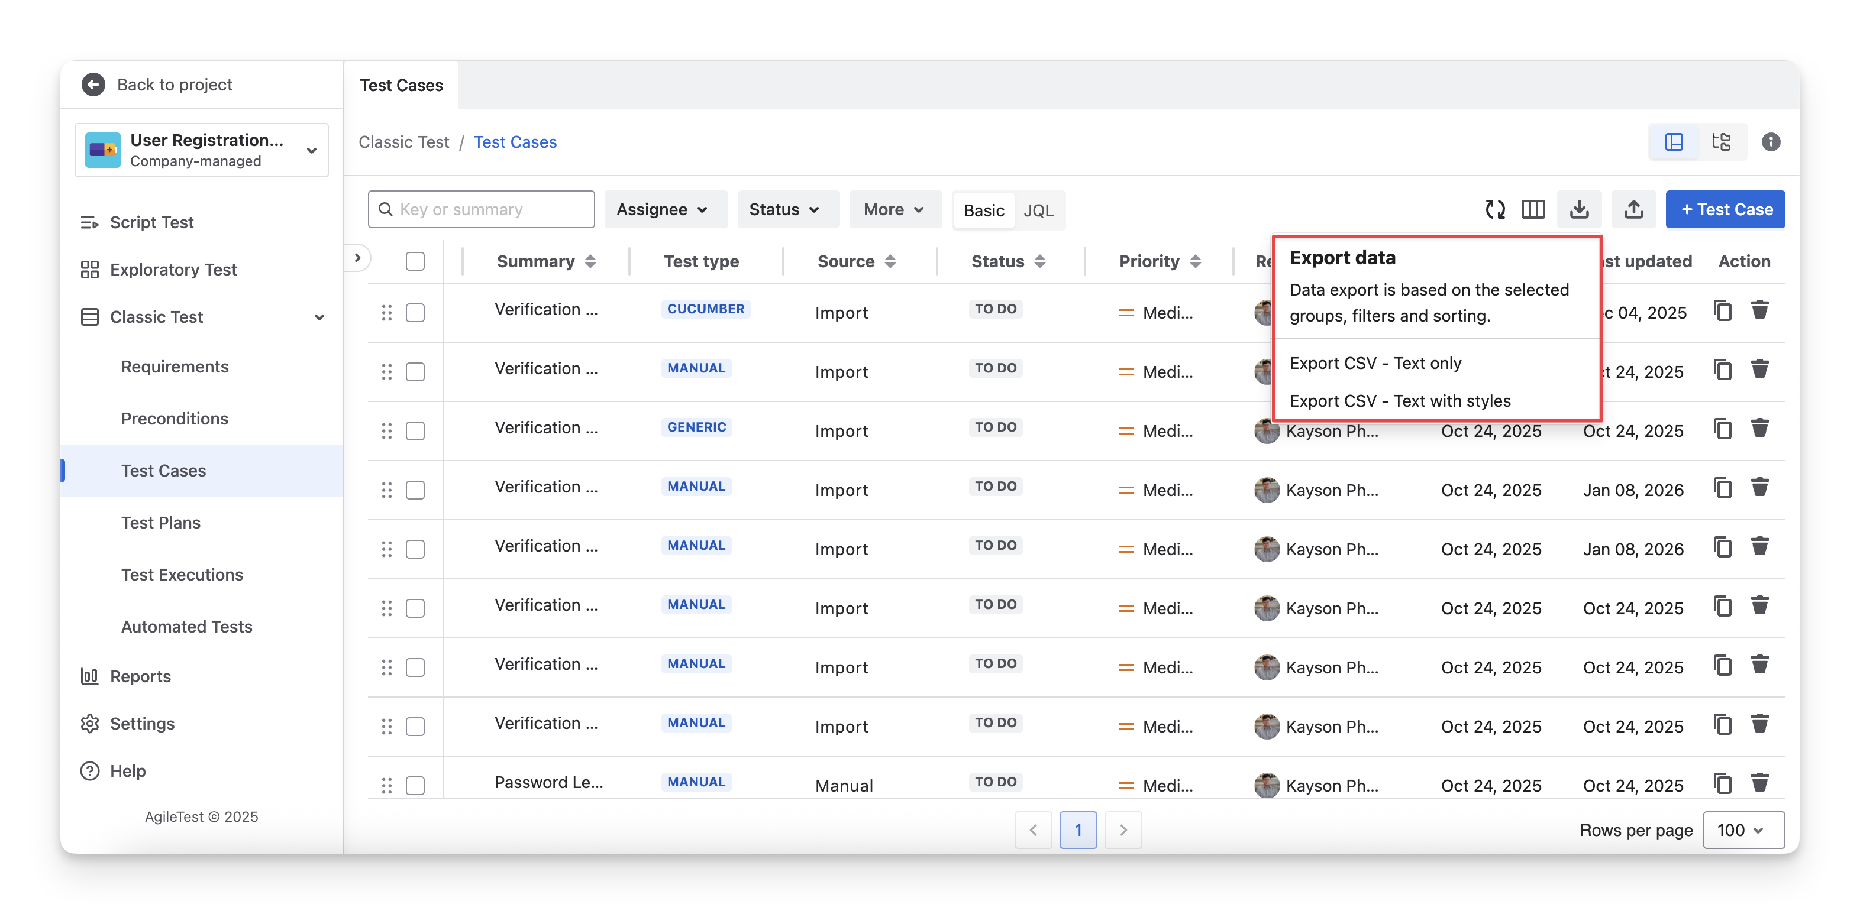Click the info icon at top right
Screen dimensions: 1860x914
tap(1771, 141)
